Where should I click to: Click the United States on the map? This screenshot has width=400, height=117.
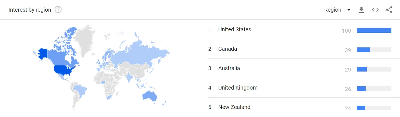click(x=64, y=70)
